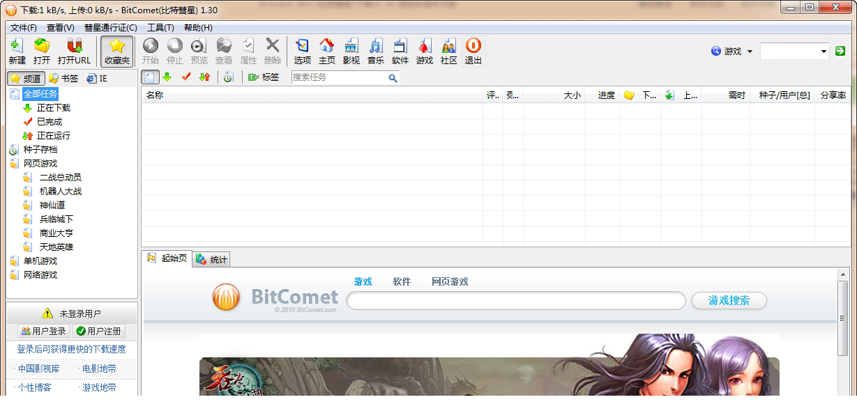
Task: Select 种子存档 in the tree
Action: point(40,150)
